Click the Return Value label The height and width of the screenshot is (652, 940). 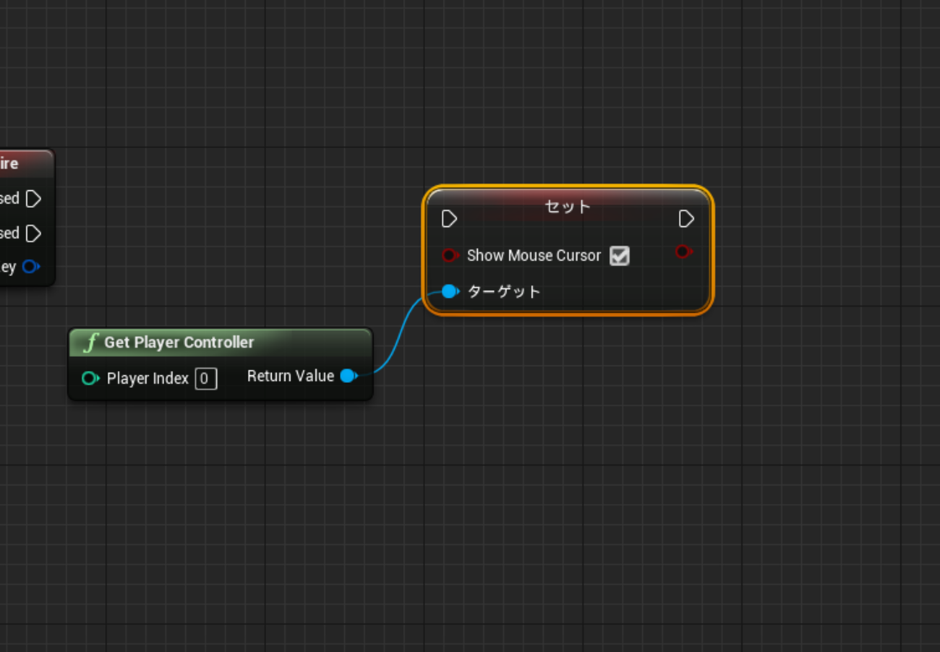coord(291,376)
